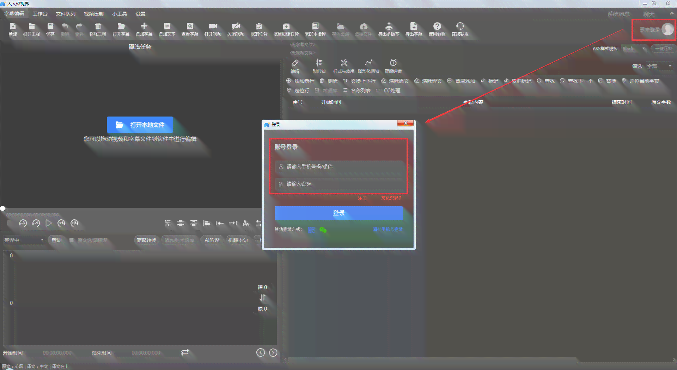Click 交换上下行 swap rows
This screenshot has width=677, height=370.
(359, 81)
